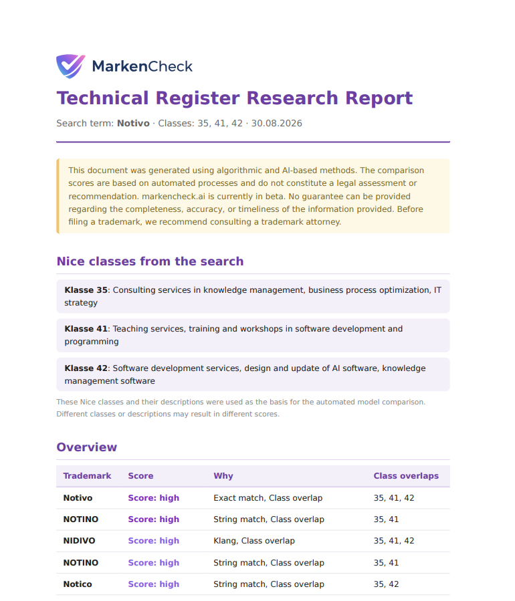Screen dimensions: 515x601
Task: Click the 'Notico' trademark cell
Action: pyautogui.click(x=78, y=584)
